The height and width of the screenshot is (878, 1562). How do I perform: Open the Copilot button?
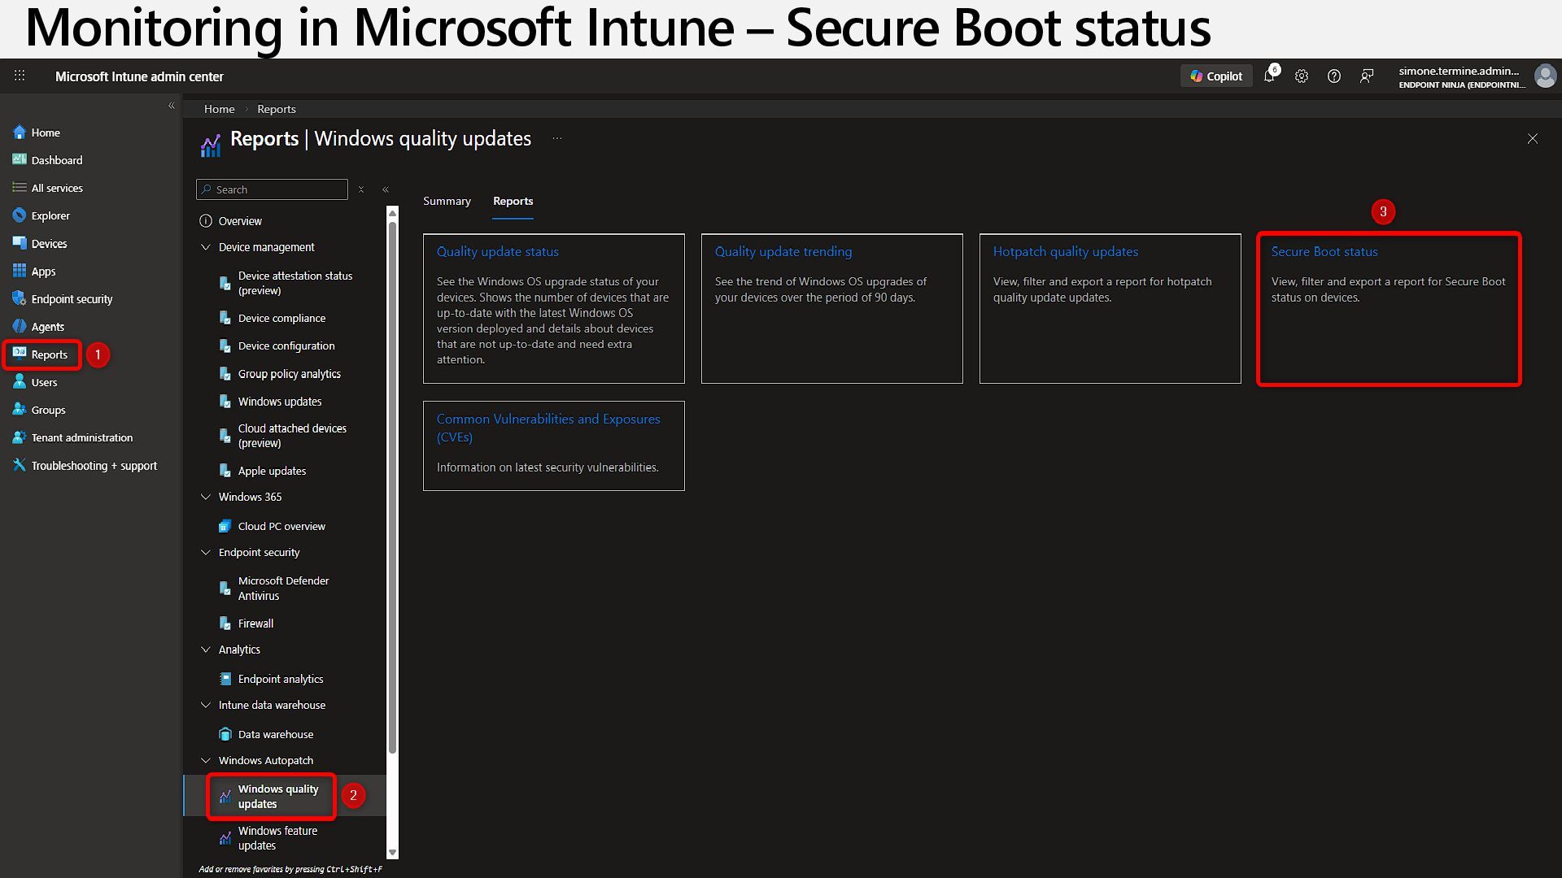point(1216,76)
